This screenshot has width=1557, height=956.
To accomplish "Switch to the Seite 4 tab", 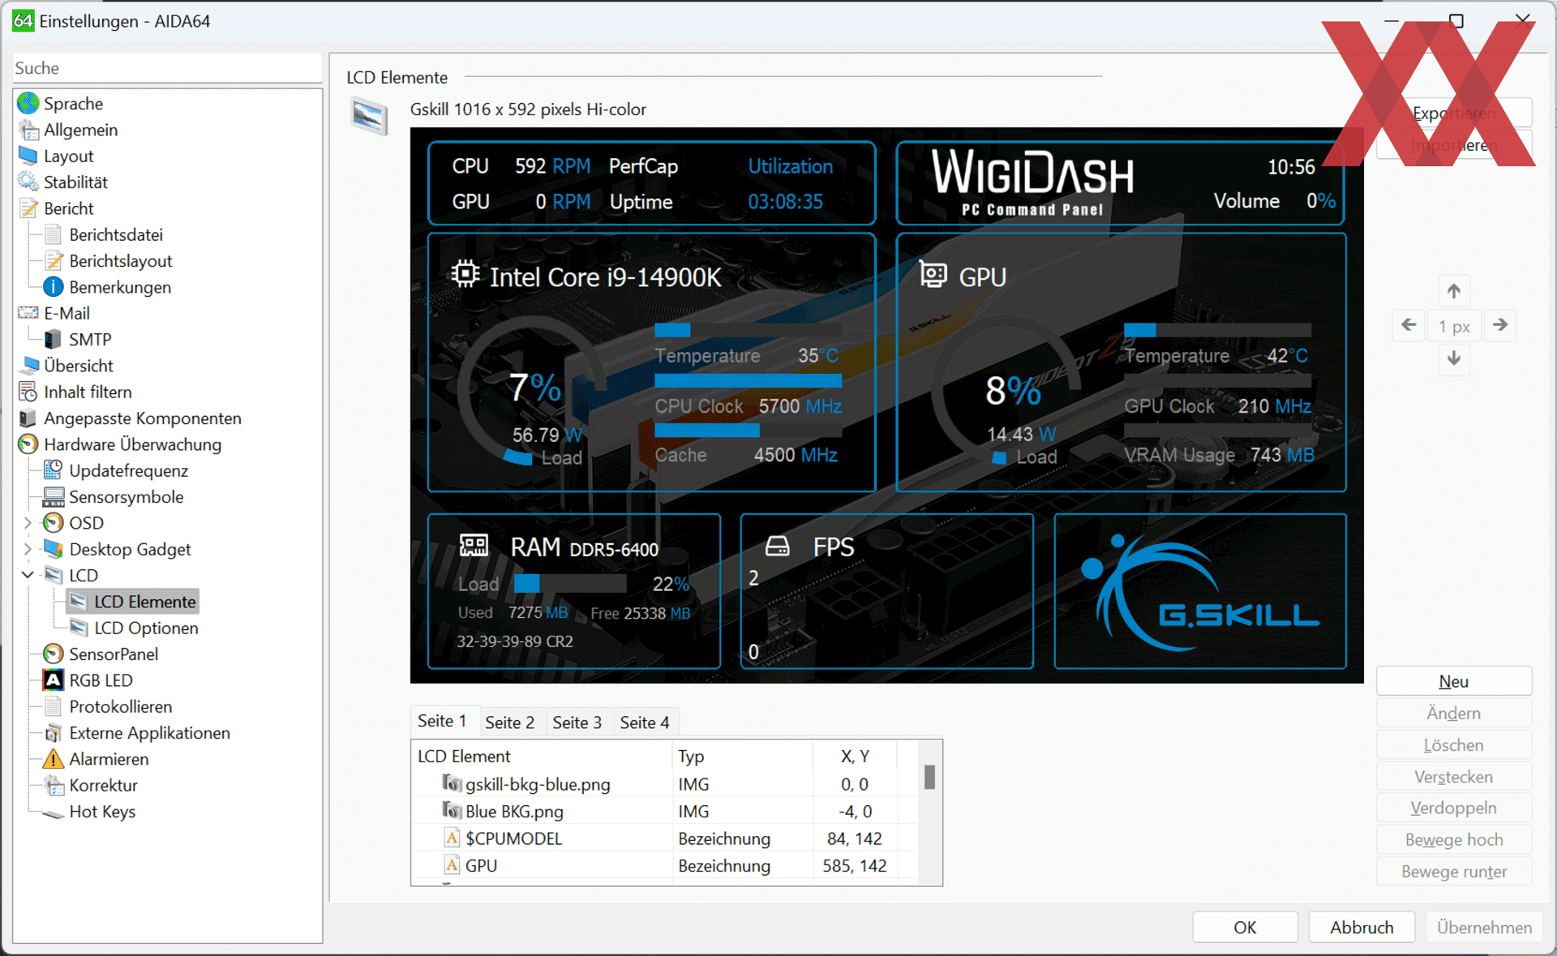I will pos(645,722).
